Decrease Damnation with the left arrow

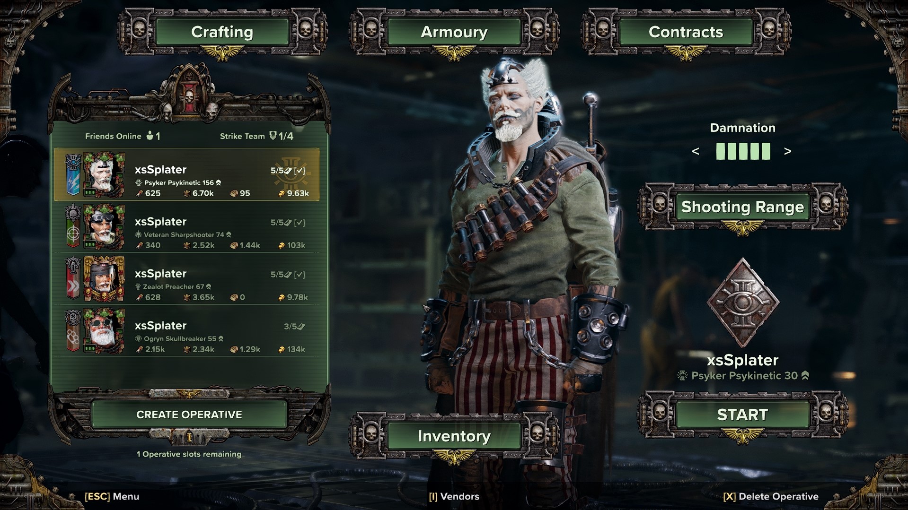point(695,151)
